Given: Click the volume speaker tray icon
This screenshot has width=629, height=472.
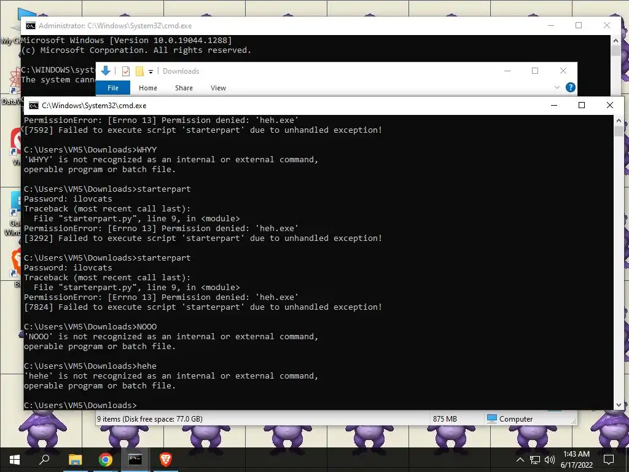Looking at the screenshot, I should pos(550,460).
